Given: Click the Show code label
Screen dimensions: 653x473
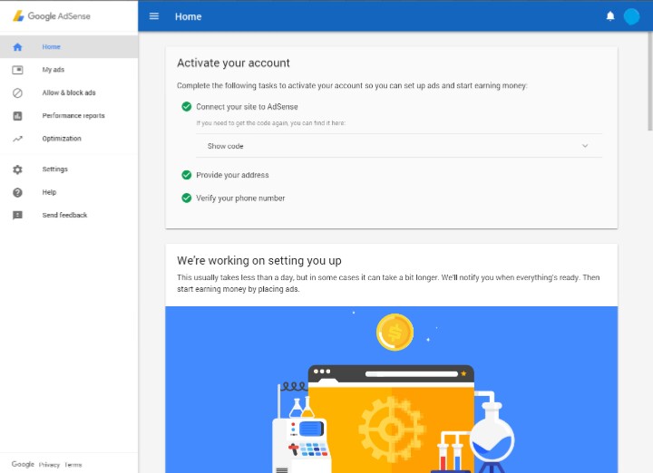Looking at the screenshot, I should 225,146.
